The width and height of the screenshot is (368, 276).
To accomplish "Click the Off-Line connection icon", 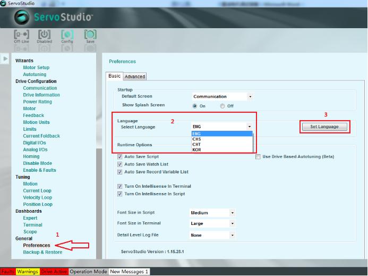I will [21, 35].
